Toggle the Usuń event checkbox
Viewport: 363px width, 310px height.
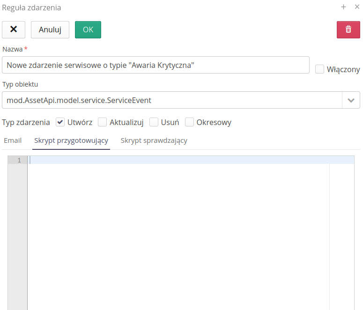pos(154,122)
